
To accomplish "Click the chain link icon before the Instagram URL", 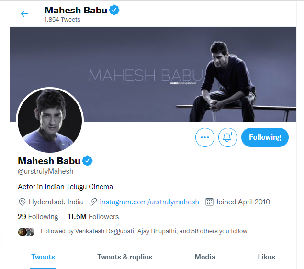I will pos(93,202).
